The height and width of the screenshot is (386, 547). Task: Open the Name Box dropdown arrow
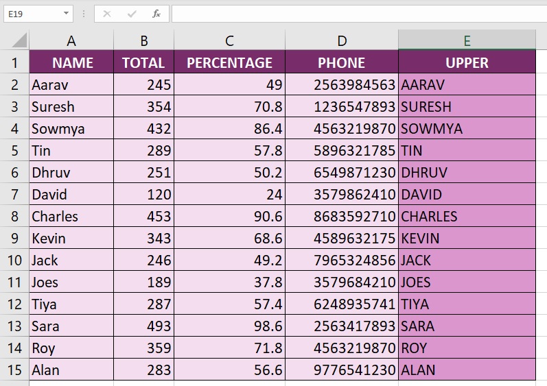tap(66, 14)
